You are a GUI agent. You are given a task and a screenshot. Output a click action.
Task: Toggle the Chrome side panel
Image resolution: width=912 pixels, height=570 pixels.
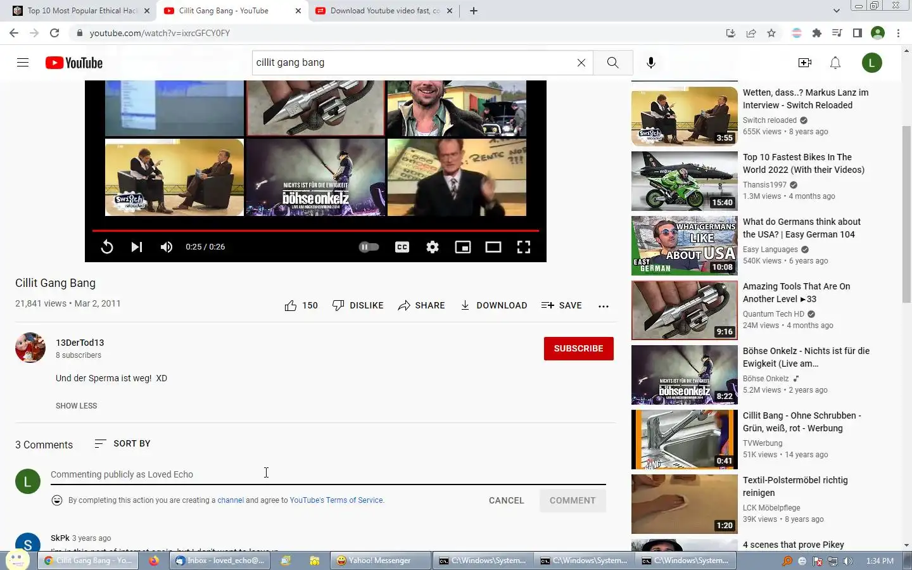[x=858, y=33]
